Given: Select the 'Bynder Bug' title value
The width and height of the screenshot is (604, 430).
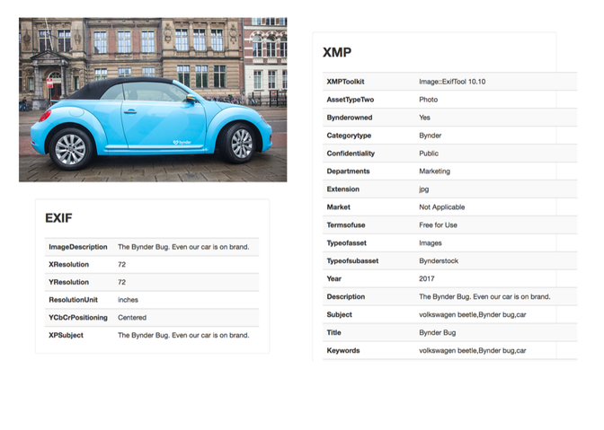Looking at the screenshot, I should point(437,333).
